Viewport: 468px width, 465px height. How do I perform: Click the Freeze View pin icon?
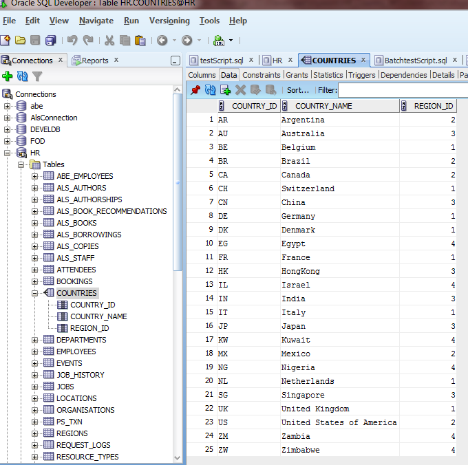[x=195, y=90]
